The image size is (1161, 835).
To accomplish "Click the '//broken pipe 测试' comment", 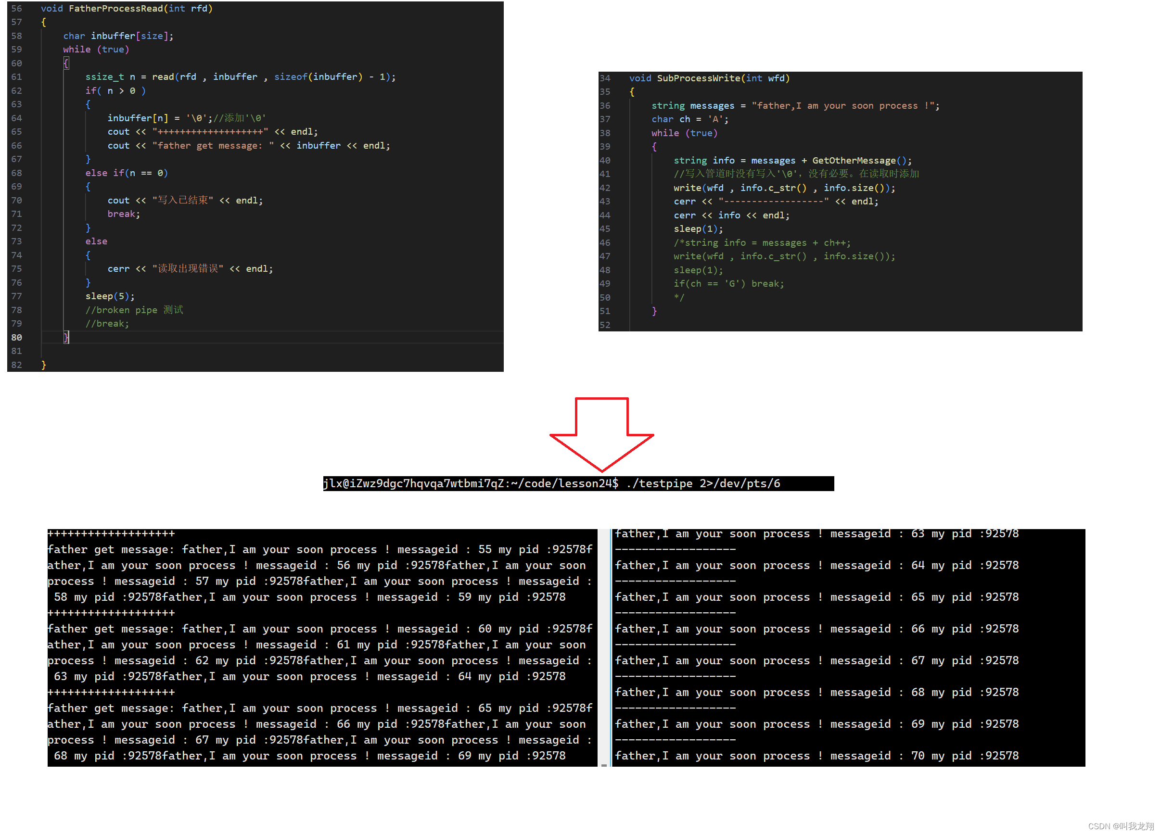I will point(134,310).
